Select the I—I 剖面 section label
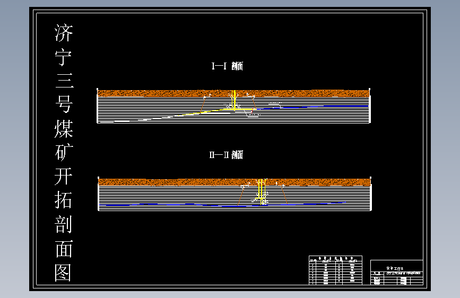Screen dimensions: 460x298 pyautogui.click(x=228, y=66)
